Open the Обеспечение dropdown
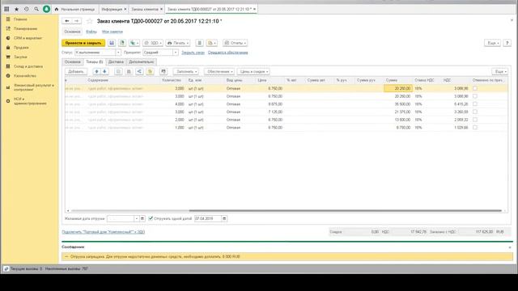 point(220,72)
